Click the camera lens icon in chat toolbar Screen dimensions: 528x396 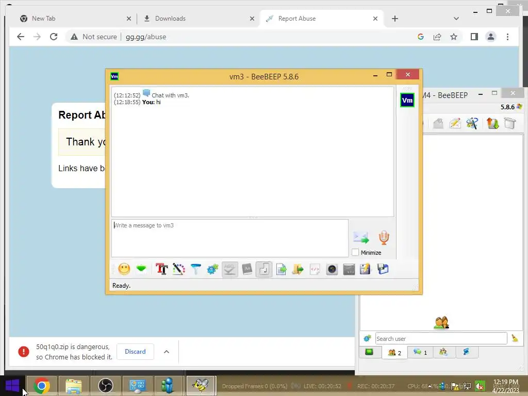[x=332, y=269]
